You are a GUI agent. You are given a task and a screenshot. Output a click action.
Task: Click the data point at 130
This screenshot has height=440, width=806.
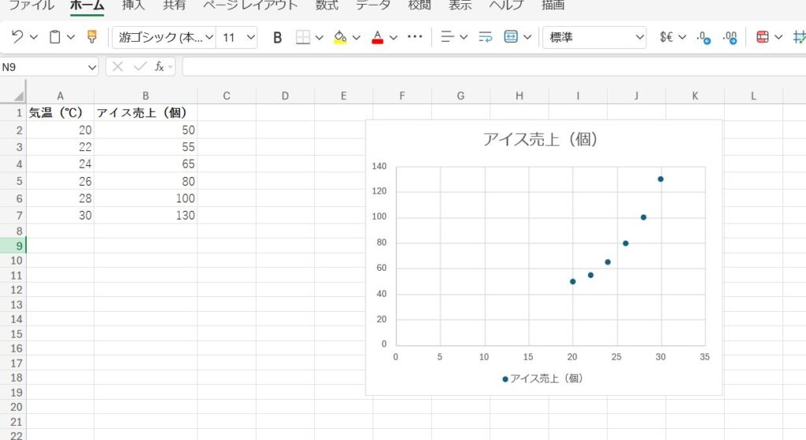660,179
